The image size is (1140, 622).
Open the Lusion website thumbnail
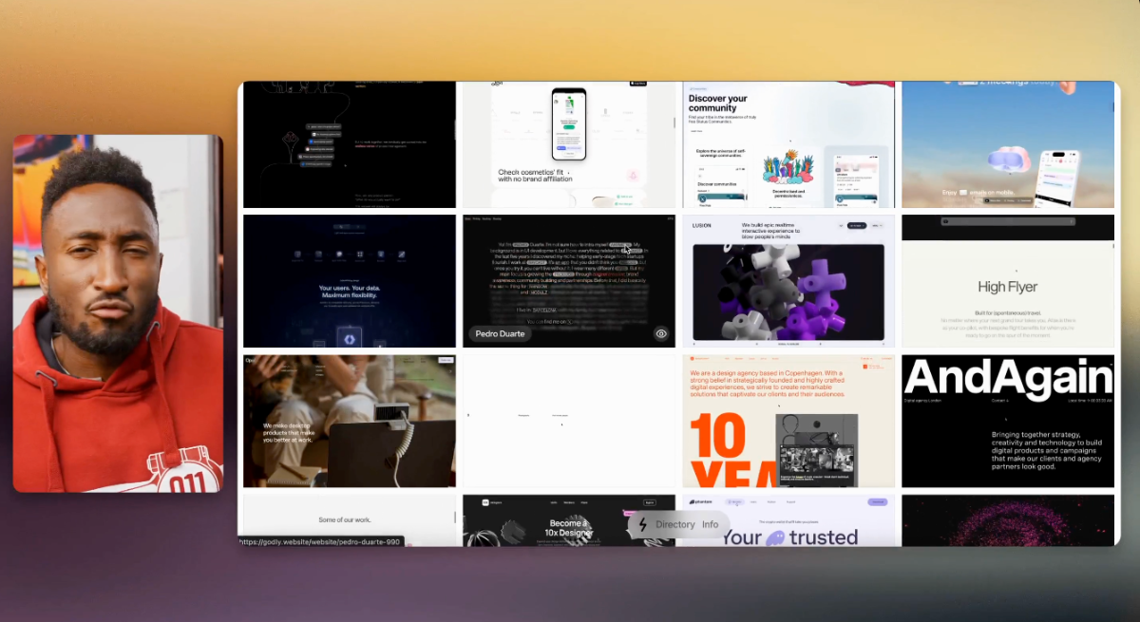(788, 281)
